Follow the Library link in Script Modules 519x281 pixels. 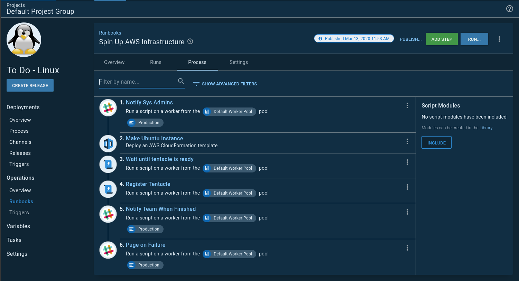[486, 128]
